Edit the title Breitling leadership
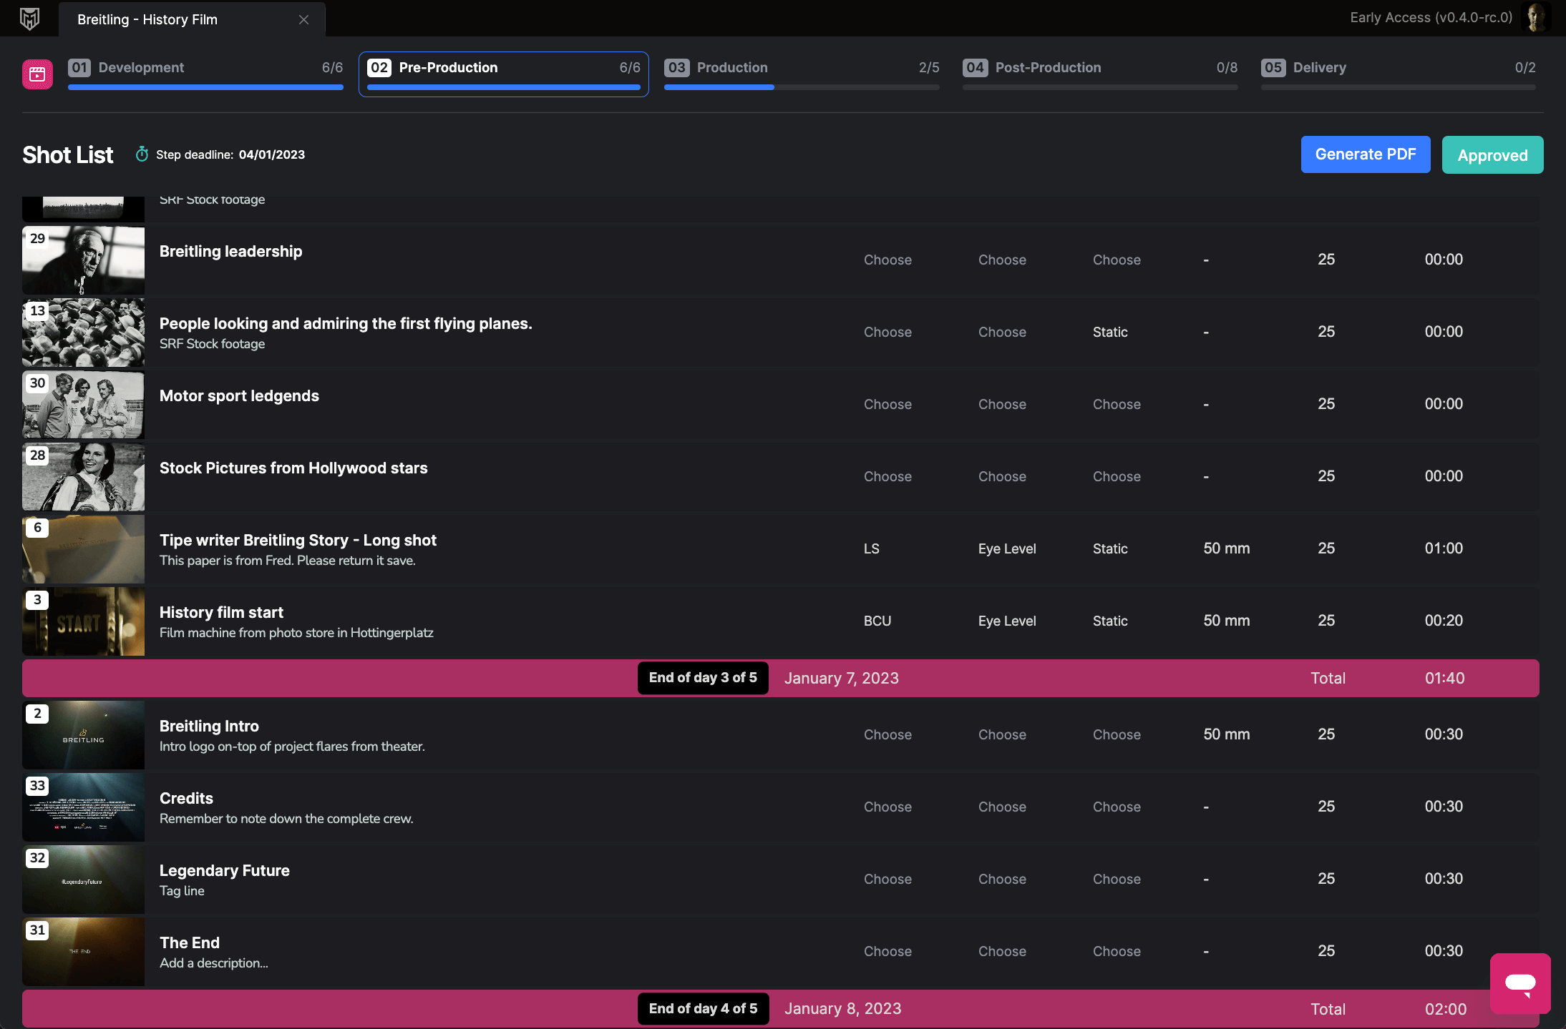 [230, 251]
